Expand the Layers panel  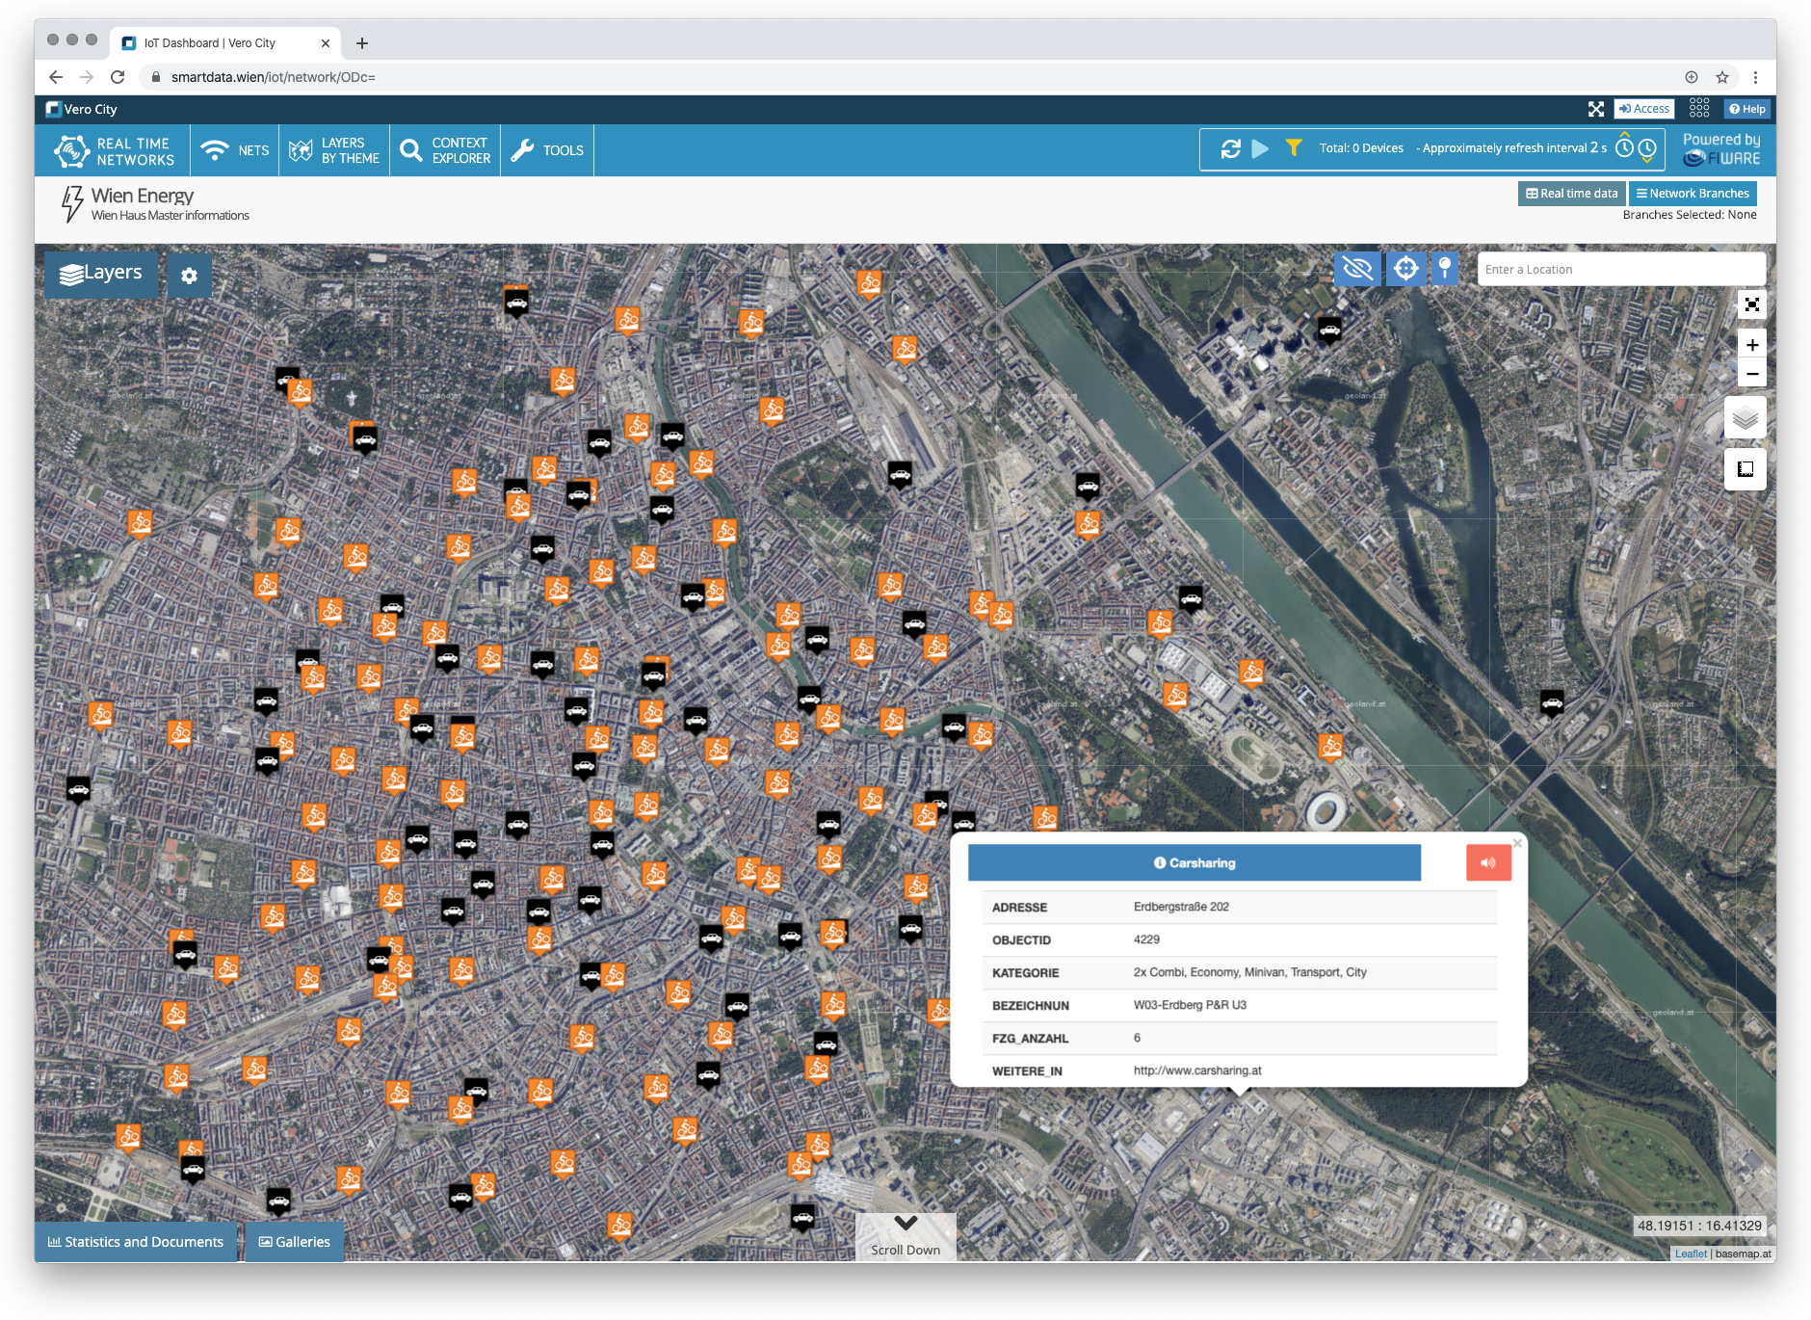101,274
